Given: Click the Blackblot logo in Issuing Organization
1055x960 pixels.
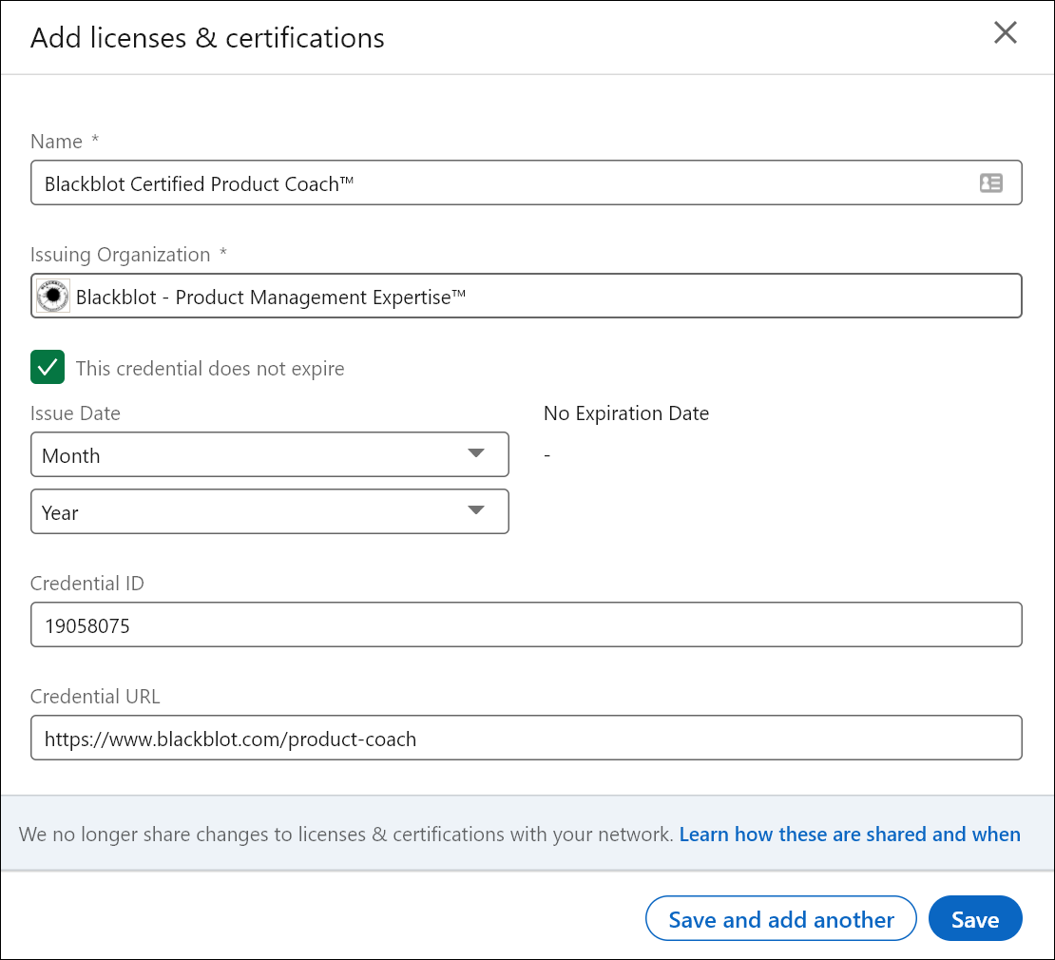Looking at the screenshot, I should tap(53, 296).
